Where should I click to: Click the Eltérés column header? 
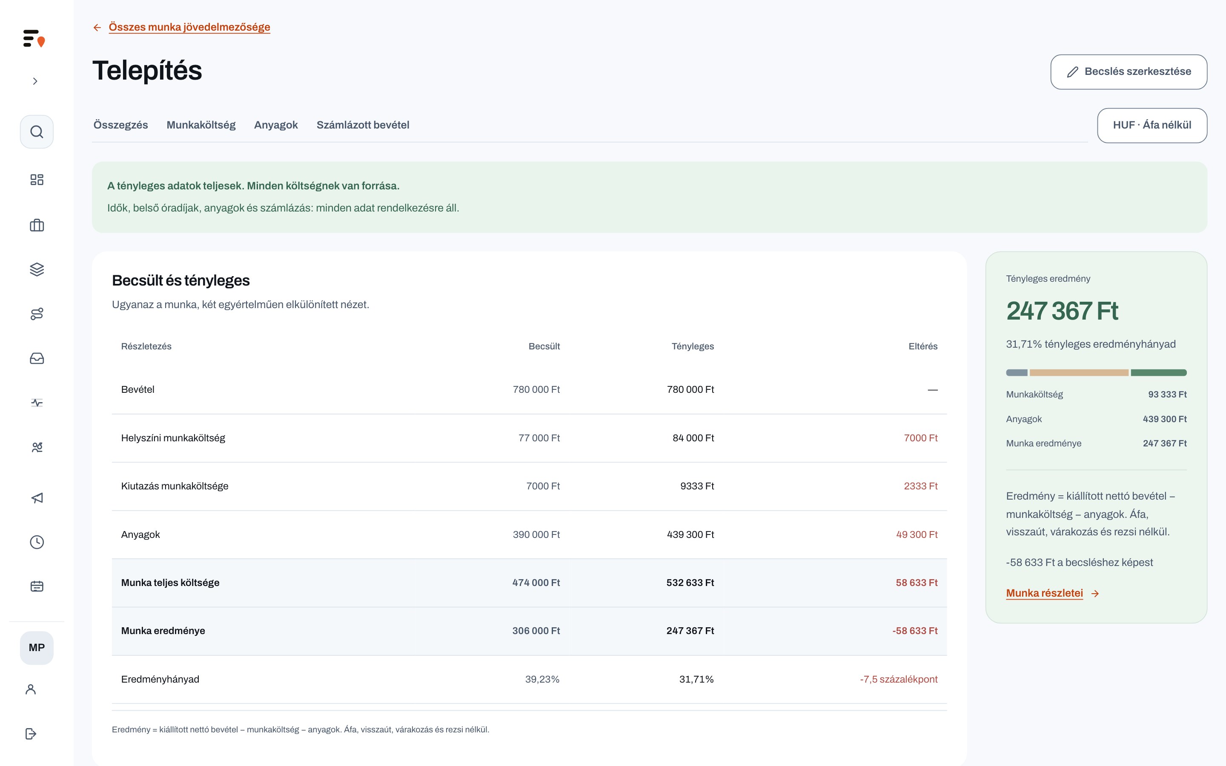(922, 346)
